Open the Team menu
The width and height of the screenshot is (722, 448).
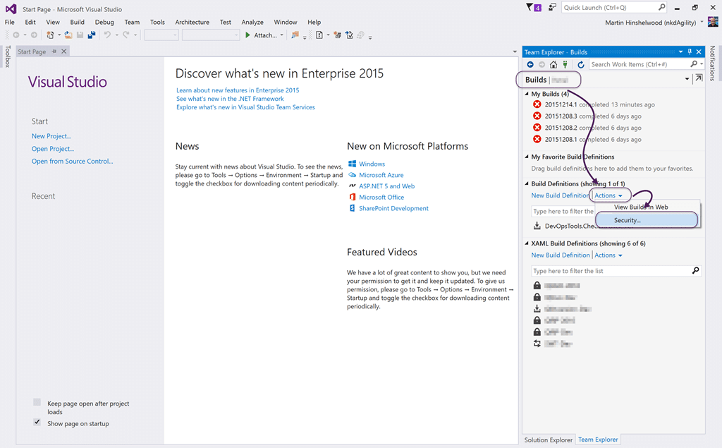tap(132, 22)
